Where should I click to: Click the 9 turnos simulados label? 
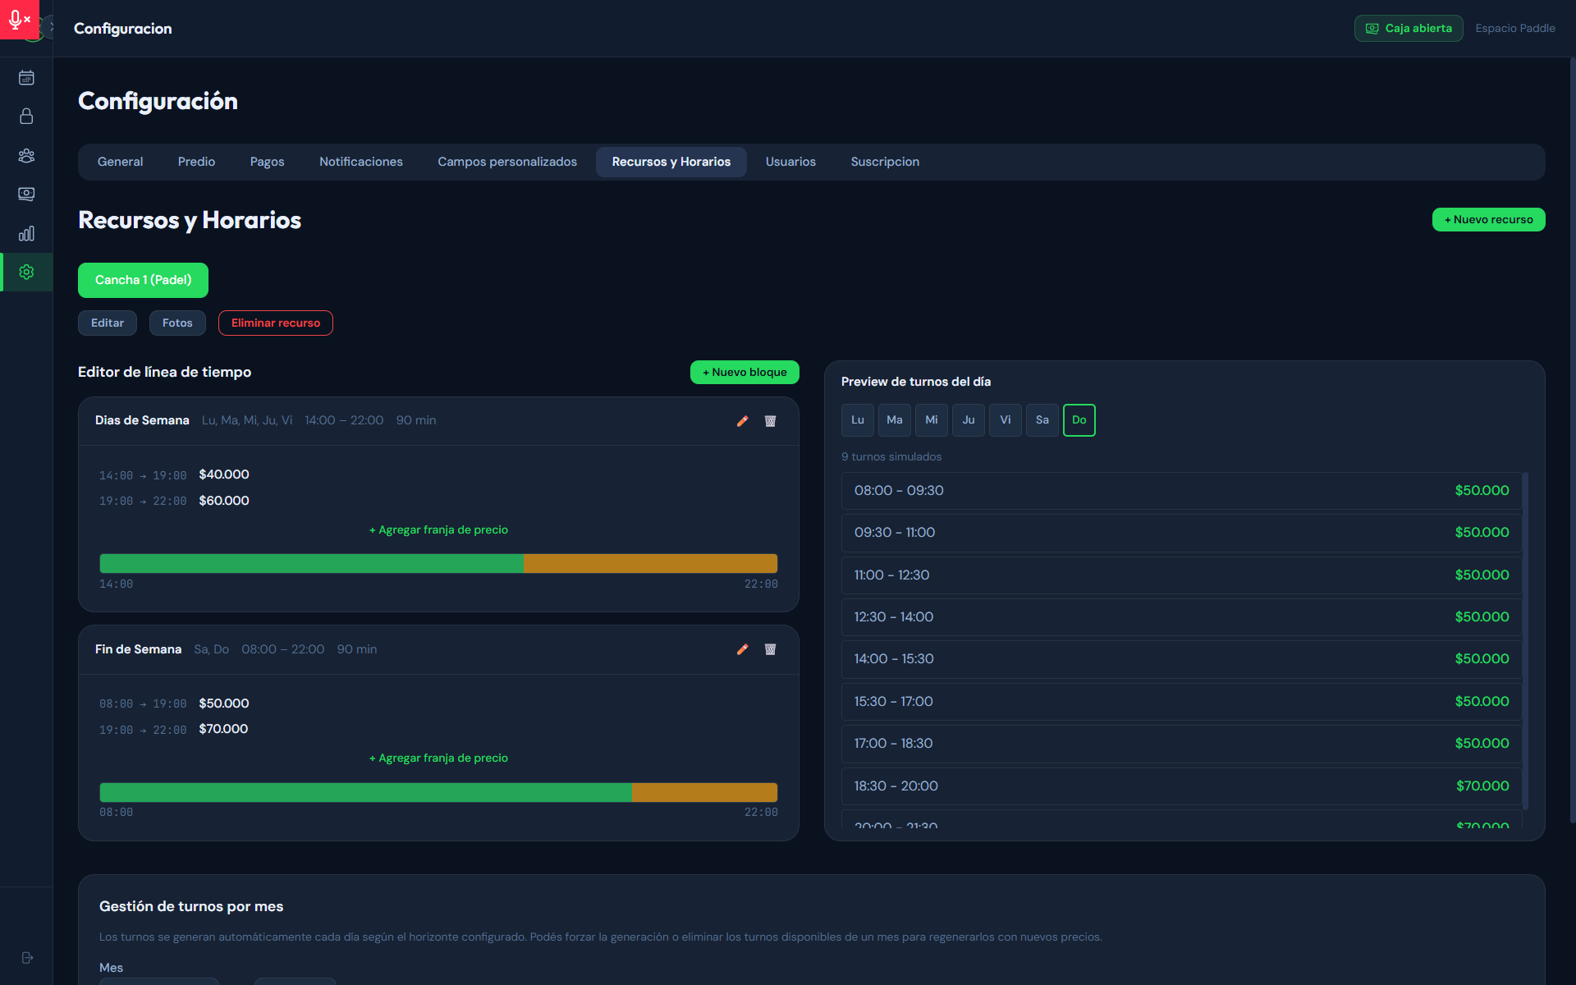click(891, 457)
